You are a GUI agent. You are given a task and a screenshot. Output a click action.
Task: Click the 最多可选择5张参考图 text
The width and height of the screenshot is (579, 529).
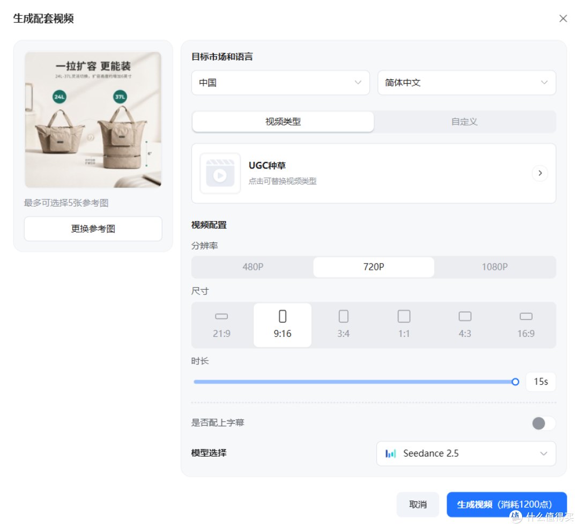(66, 203)
